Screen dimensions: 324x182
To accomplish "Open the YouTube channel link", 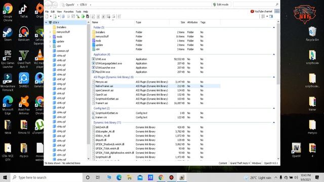I will click(x=261, y=11).
